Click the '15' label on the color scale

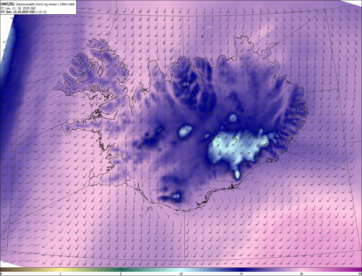pyautogui.click(x=241, y=274)
